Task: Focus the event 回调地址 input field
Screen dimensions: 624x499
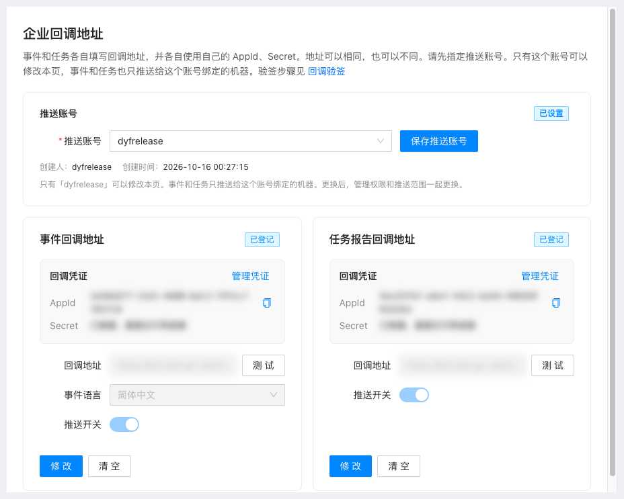Action: pos(173,365)
